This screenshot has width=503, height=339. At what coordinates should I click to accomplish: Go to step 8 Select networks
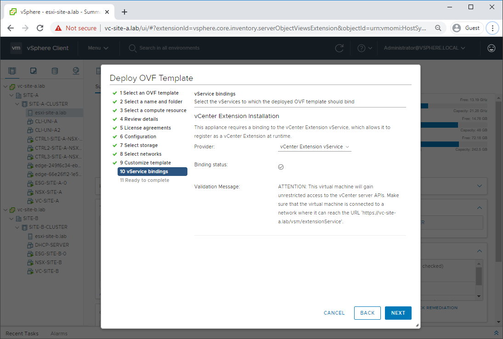tap(141, 154)
